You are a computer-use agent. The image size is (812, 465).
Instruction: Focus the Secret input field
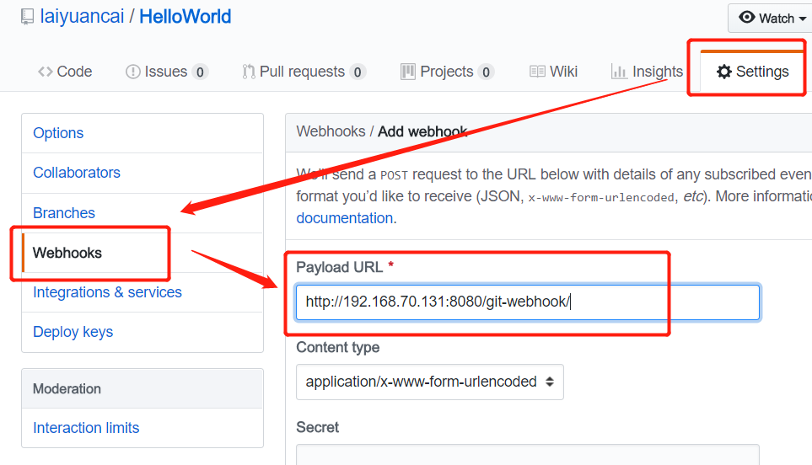point(527,456)
